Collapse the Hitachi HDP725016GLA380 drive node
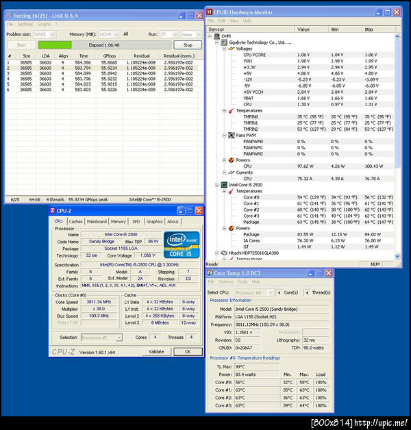This screenshot has height=430, width=411. coord(217,253)
